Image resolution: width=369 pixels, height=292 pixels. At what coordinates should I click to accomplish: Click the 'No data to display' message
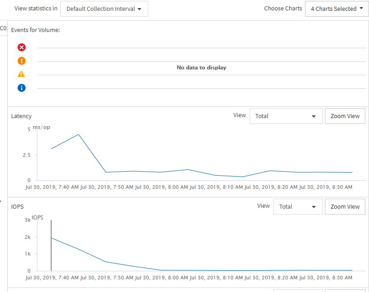(201, 68)
